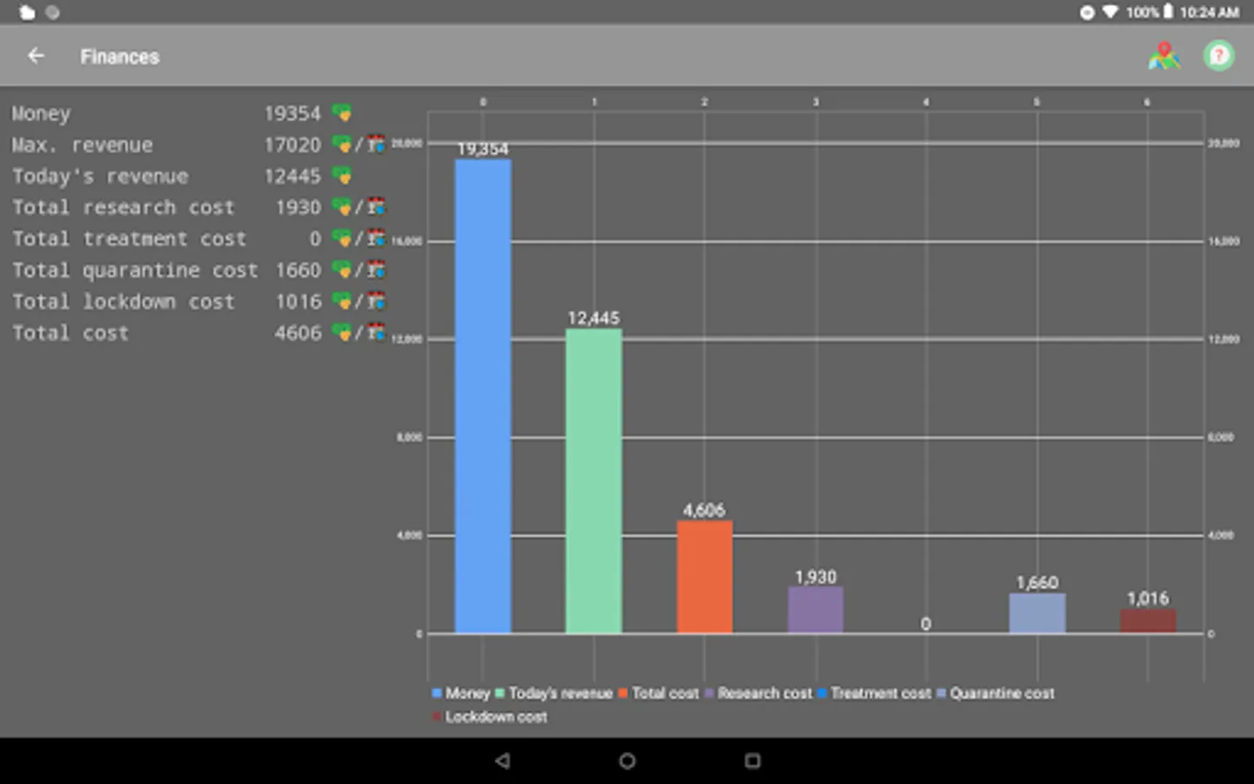
Task: Click the 0 value for Treatment cost bar
Action: (x=926, y=624)
